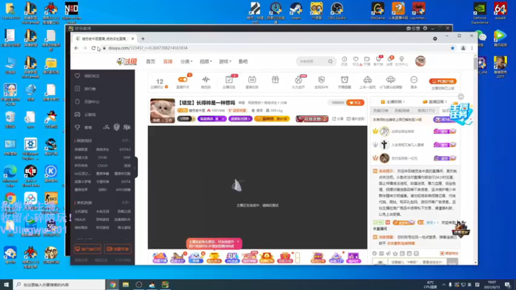Expand the 游戏 games dropdown
Viewport: 516px width, 290px height.
point(225,61)
